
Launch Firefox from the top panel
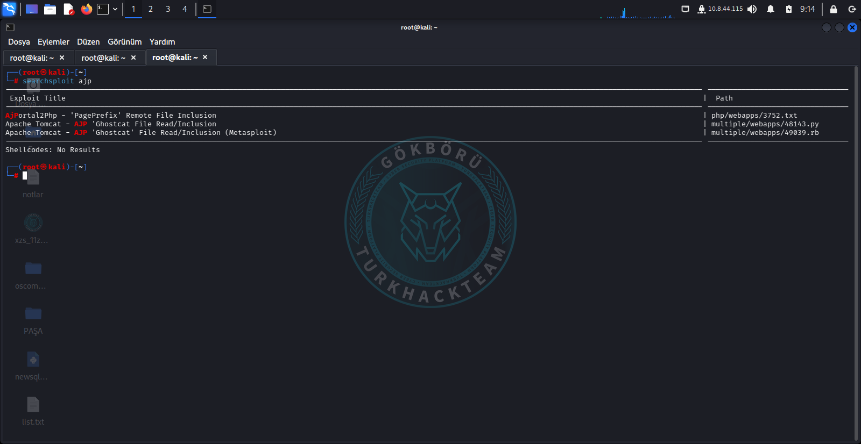[x=87, y=9]
